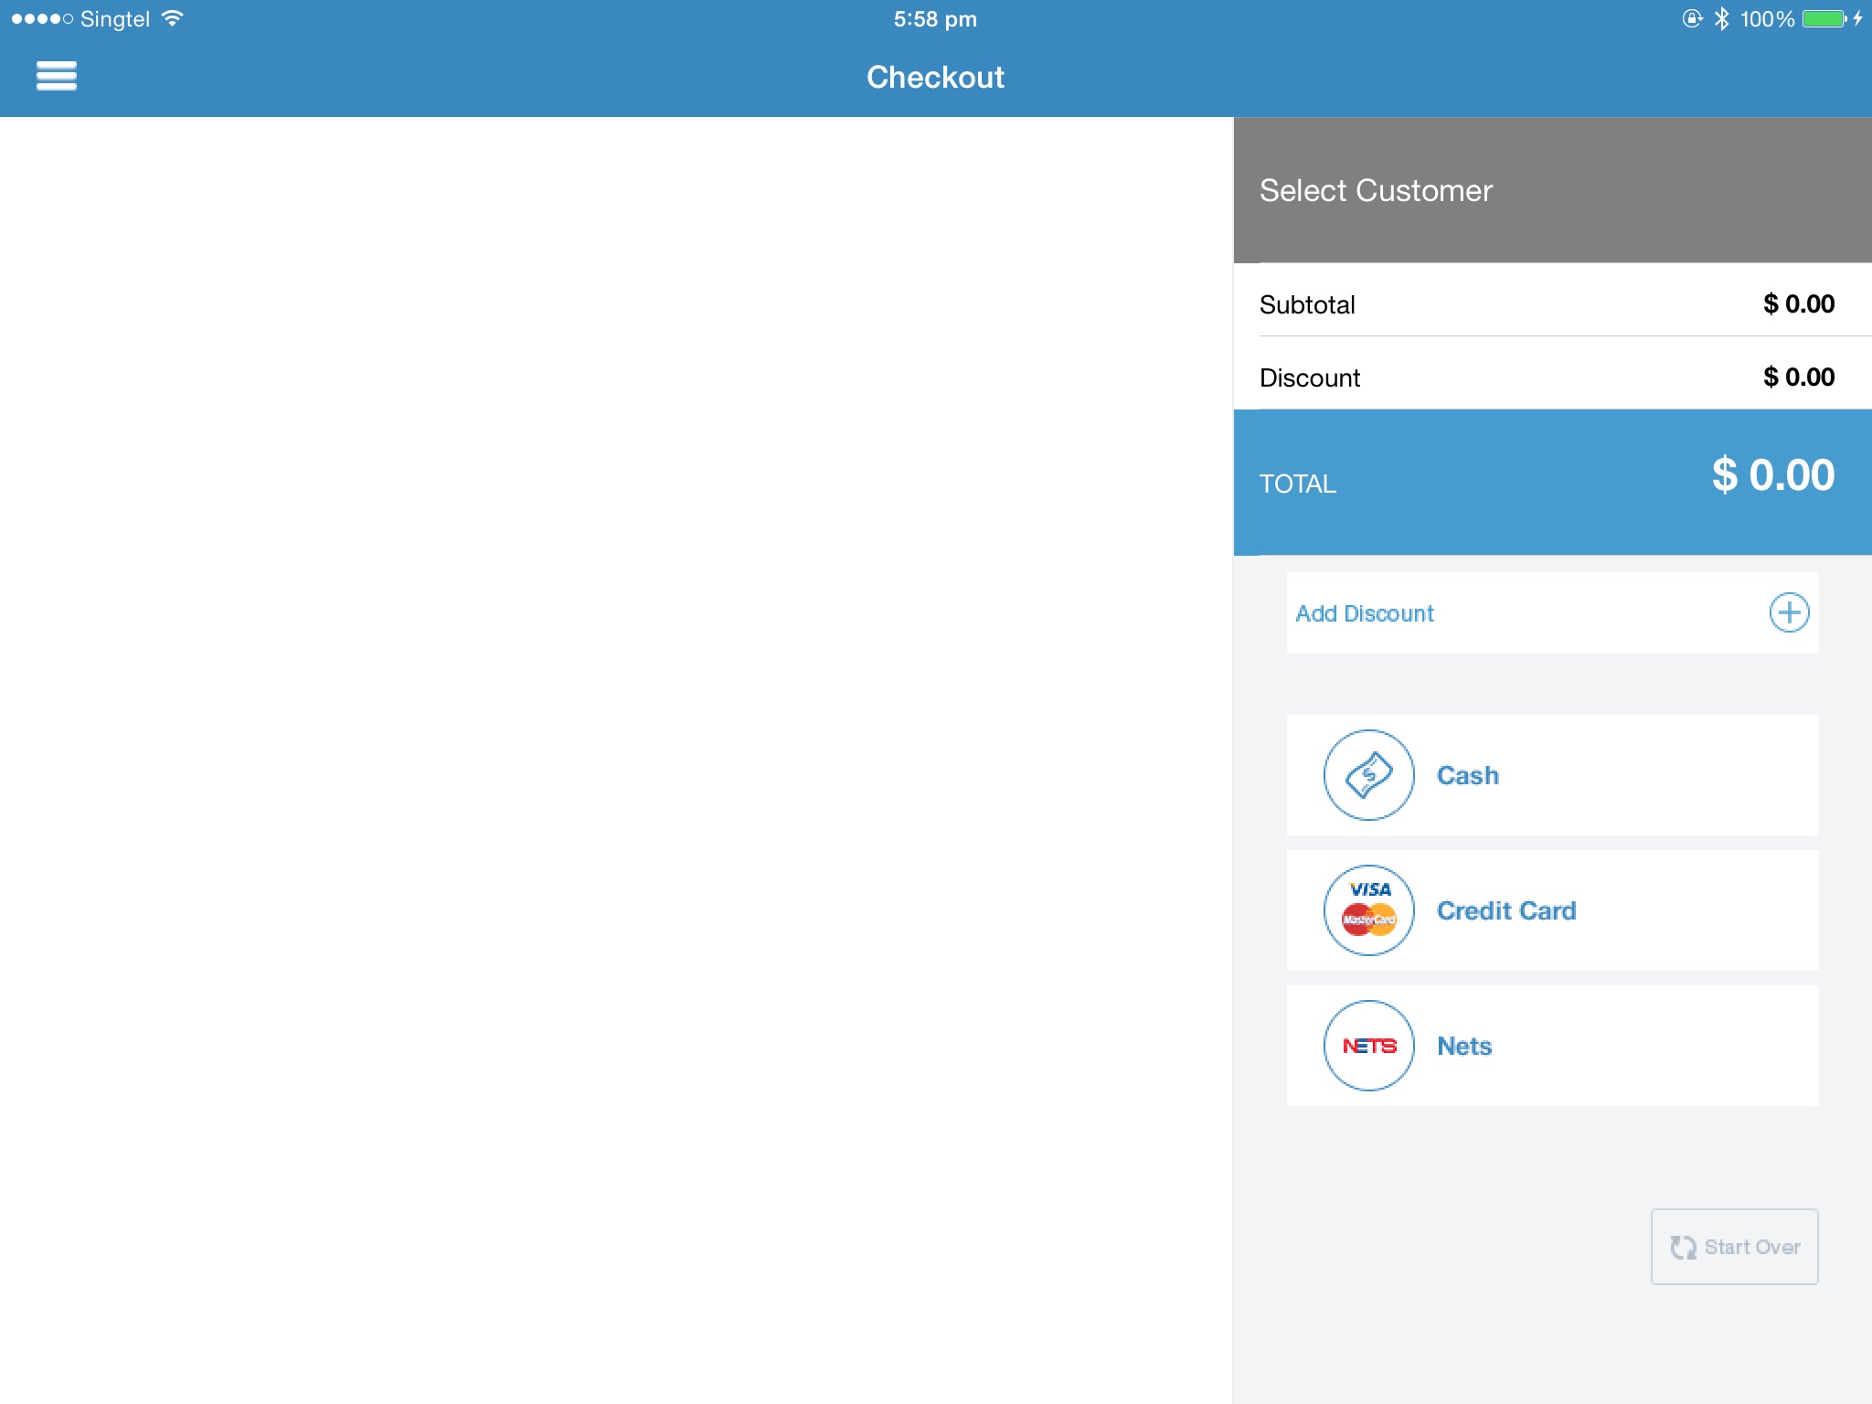Click Start Over button
Screen dimensions: 1872x1404
tap(1735, 1246)
